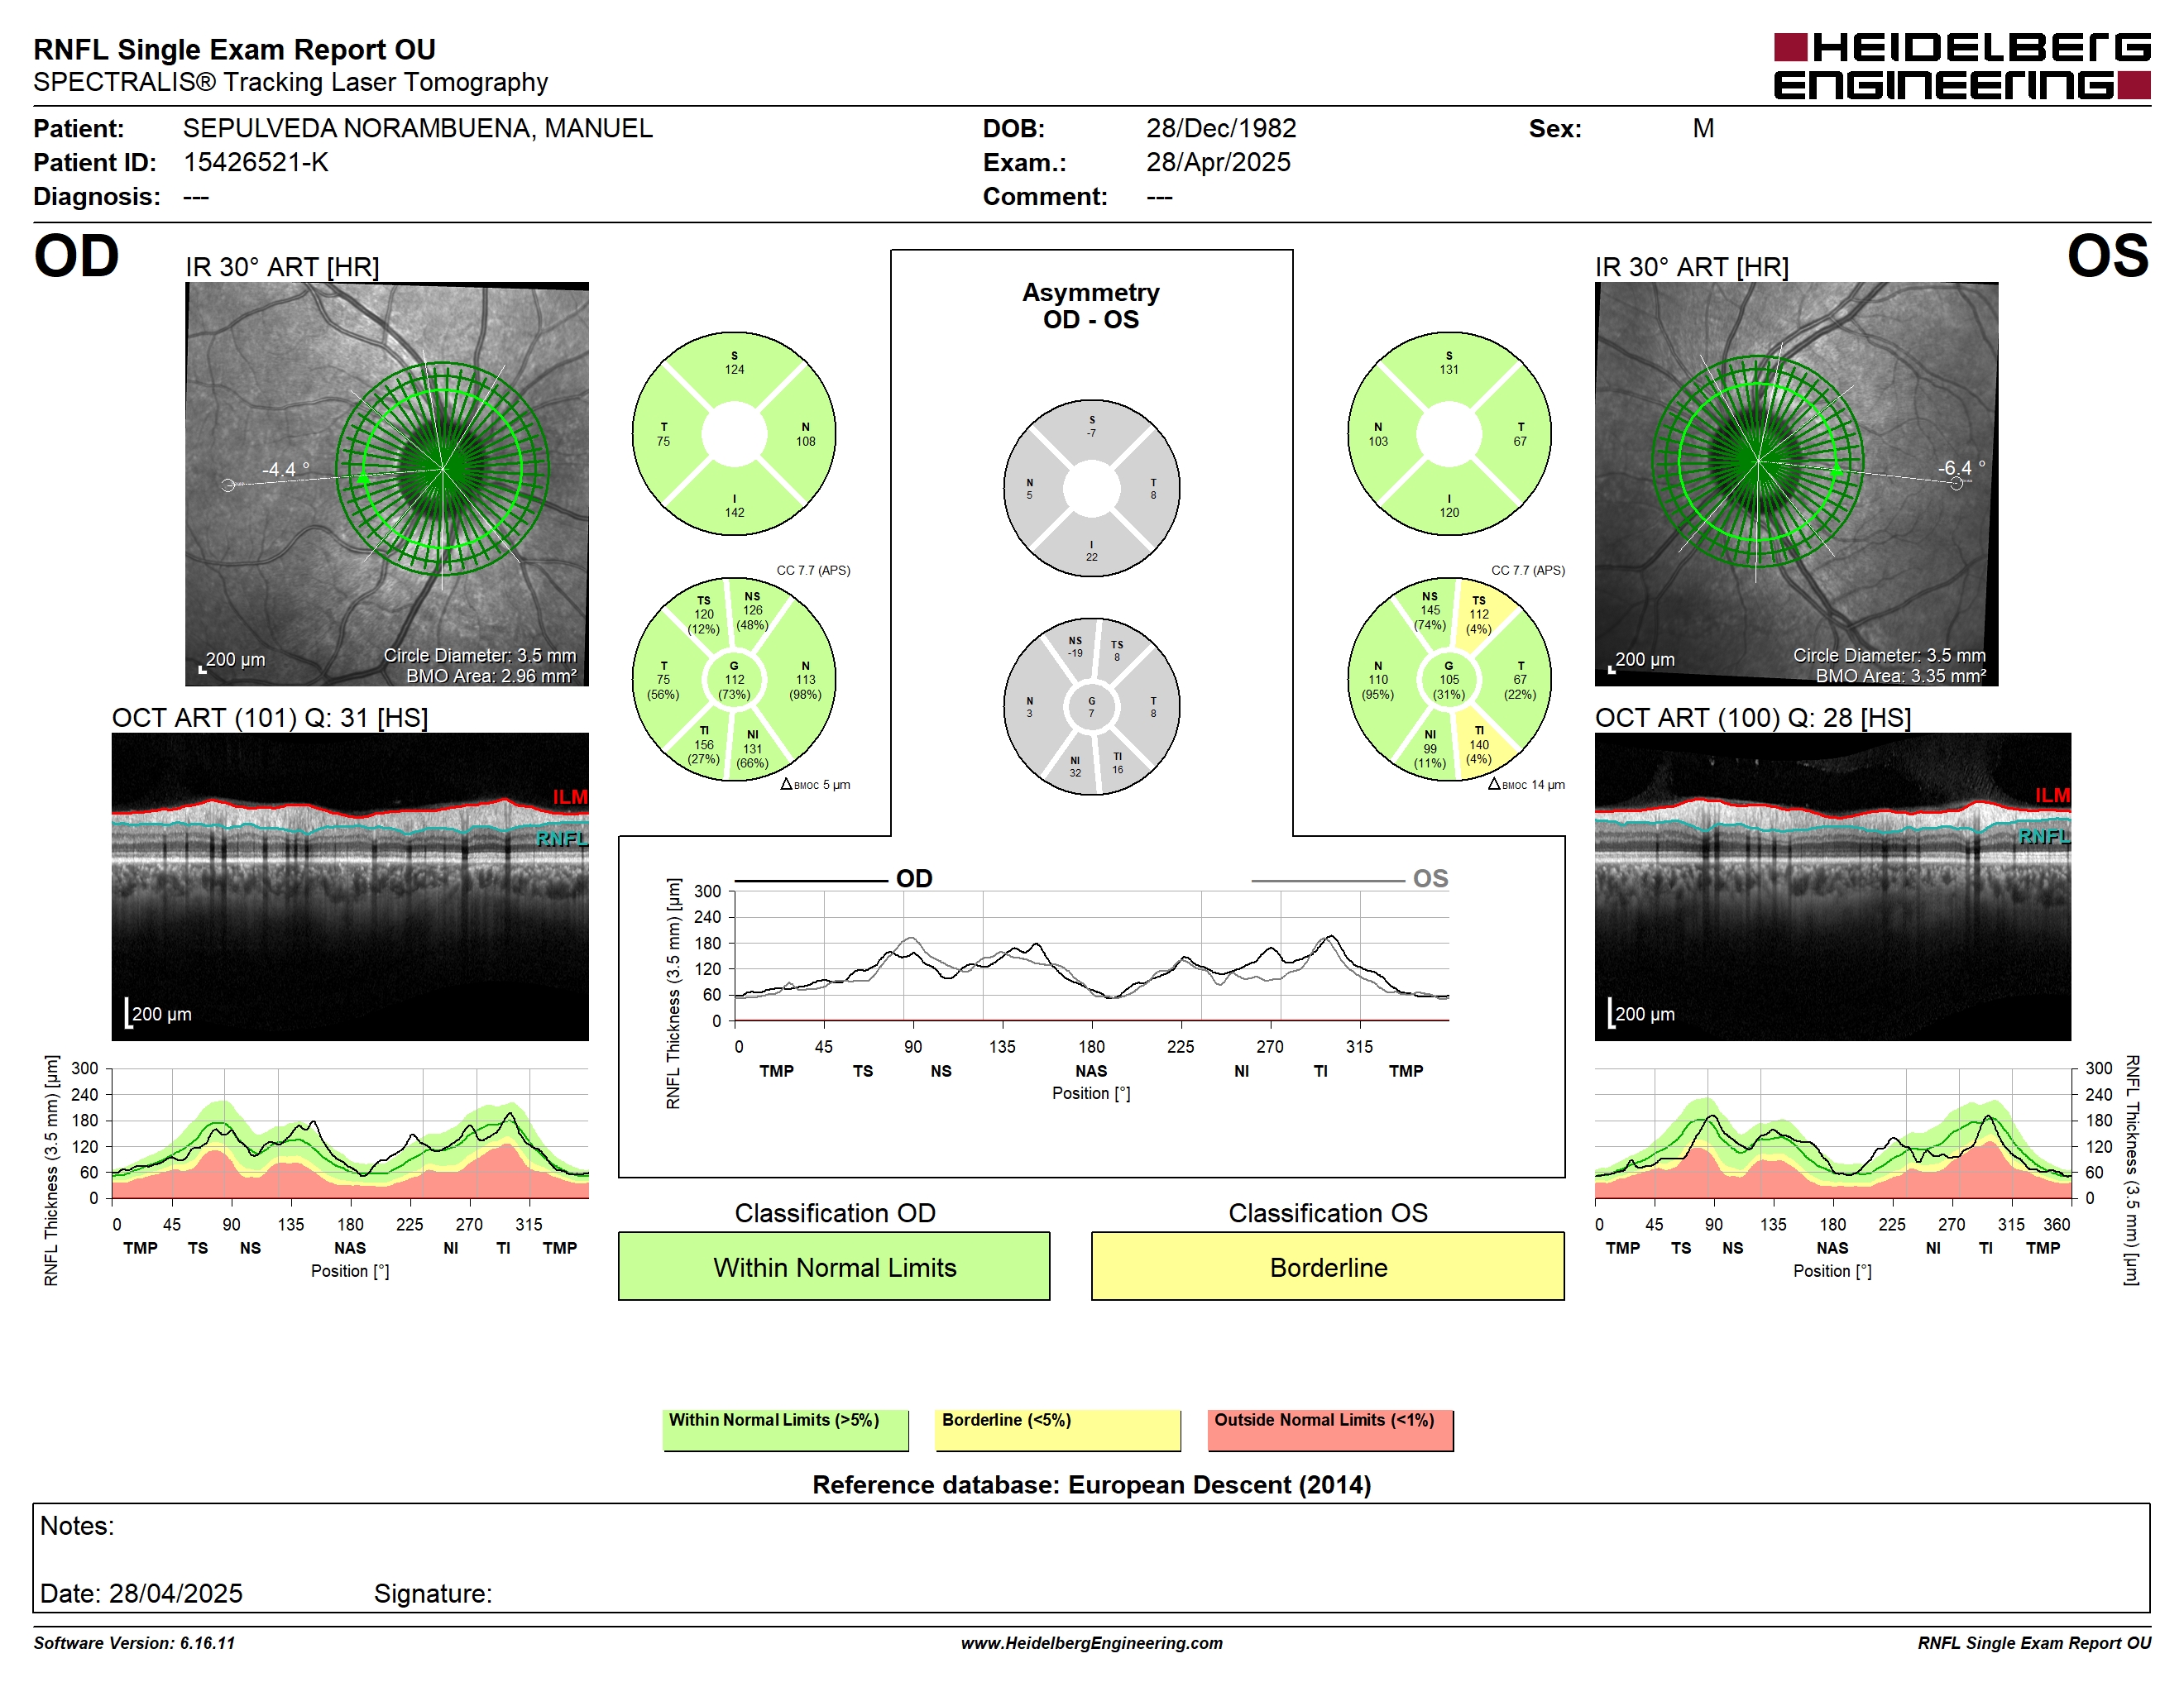Click the OCT ART (100) Q: 28 label

pos(1752,718)
